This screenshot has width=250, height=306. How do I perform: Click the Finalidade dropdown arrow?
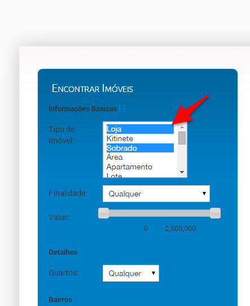204,194
